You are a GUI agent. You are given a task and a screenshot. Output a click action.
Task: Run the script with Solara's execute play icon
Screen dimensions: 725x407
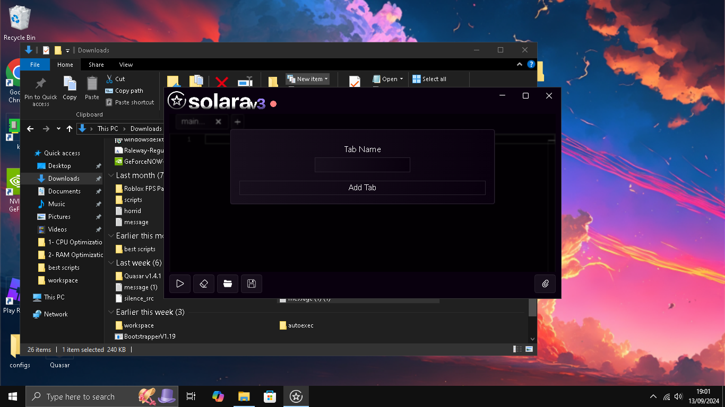coord(180,284)
